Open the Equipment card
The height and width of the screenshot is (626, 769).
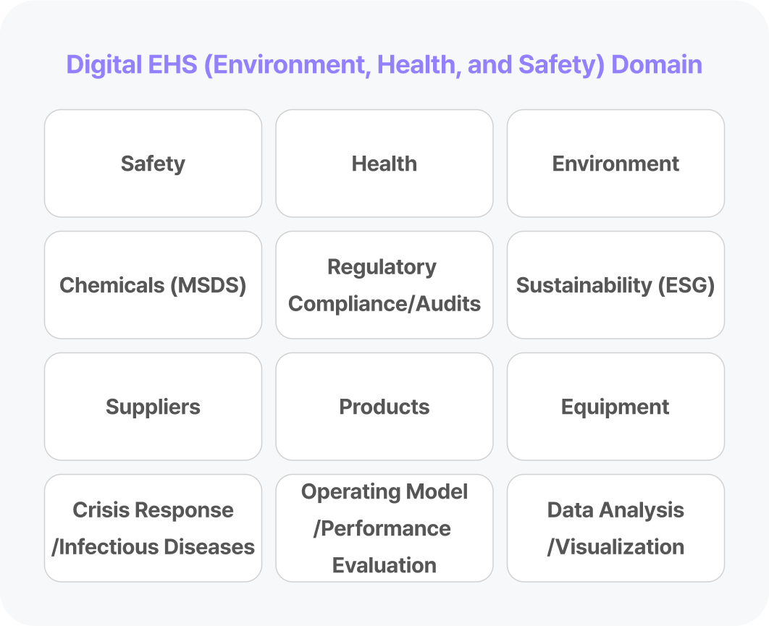coord(615,407)
